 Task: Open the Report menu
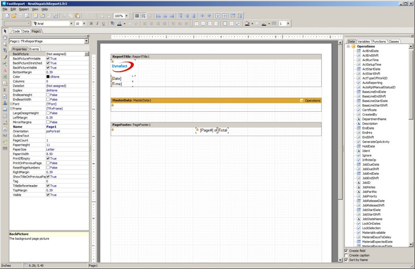[24, 9]
